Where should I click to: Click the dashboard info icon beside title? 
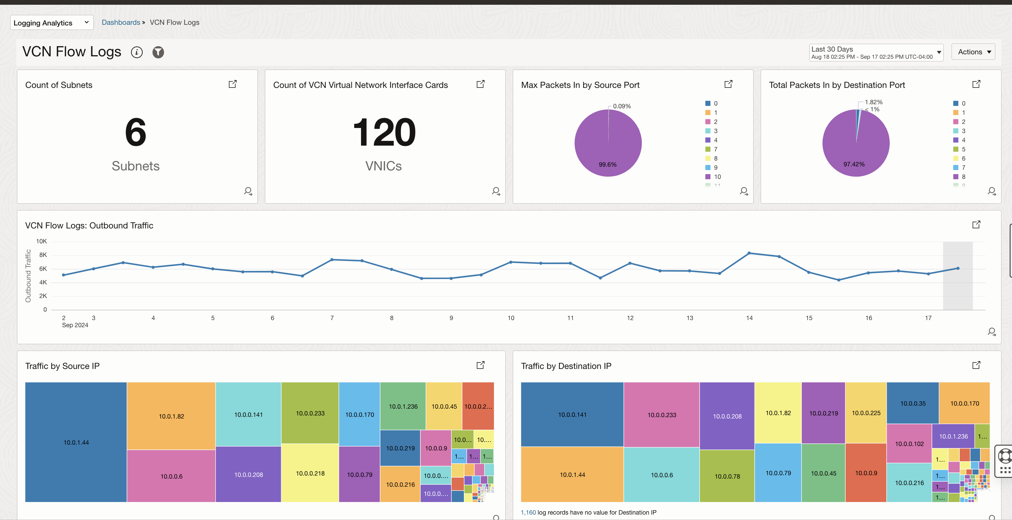(137, 52)
